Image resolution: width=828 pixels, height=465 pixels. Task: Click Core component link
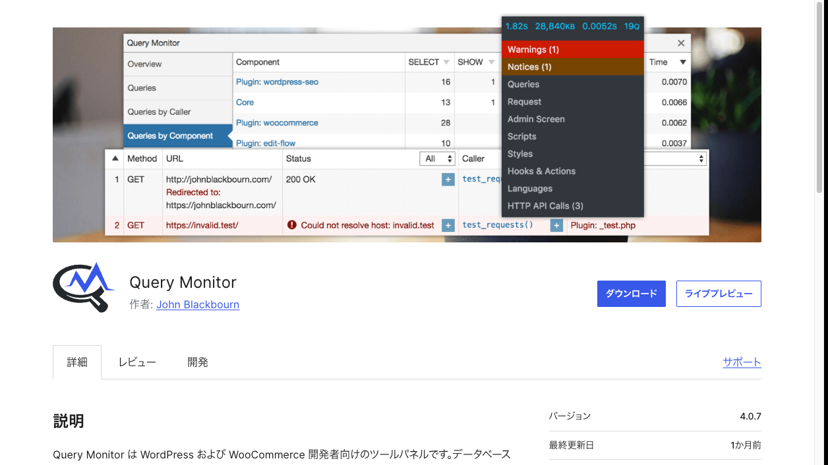(245, 102)
